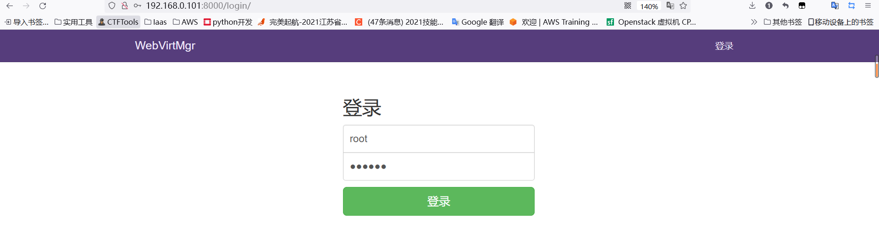Open the 导入书签 bookmark item

click(27, 22)
